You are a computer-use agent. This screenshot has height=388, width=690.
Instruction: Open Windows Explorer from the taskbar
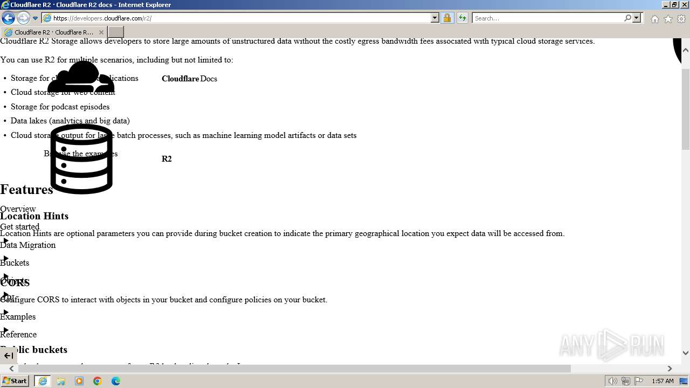[61, 381]
